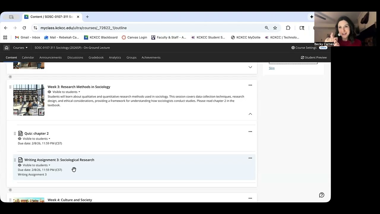Open the Week 3 module options ellipsis

[x=250, y=85]
